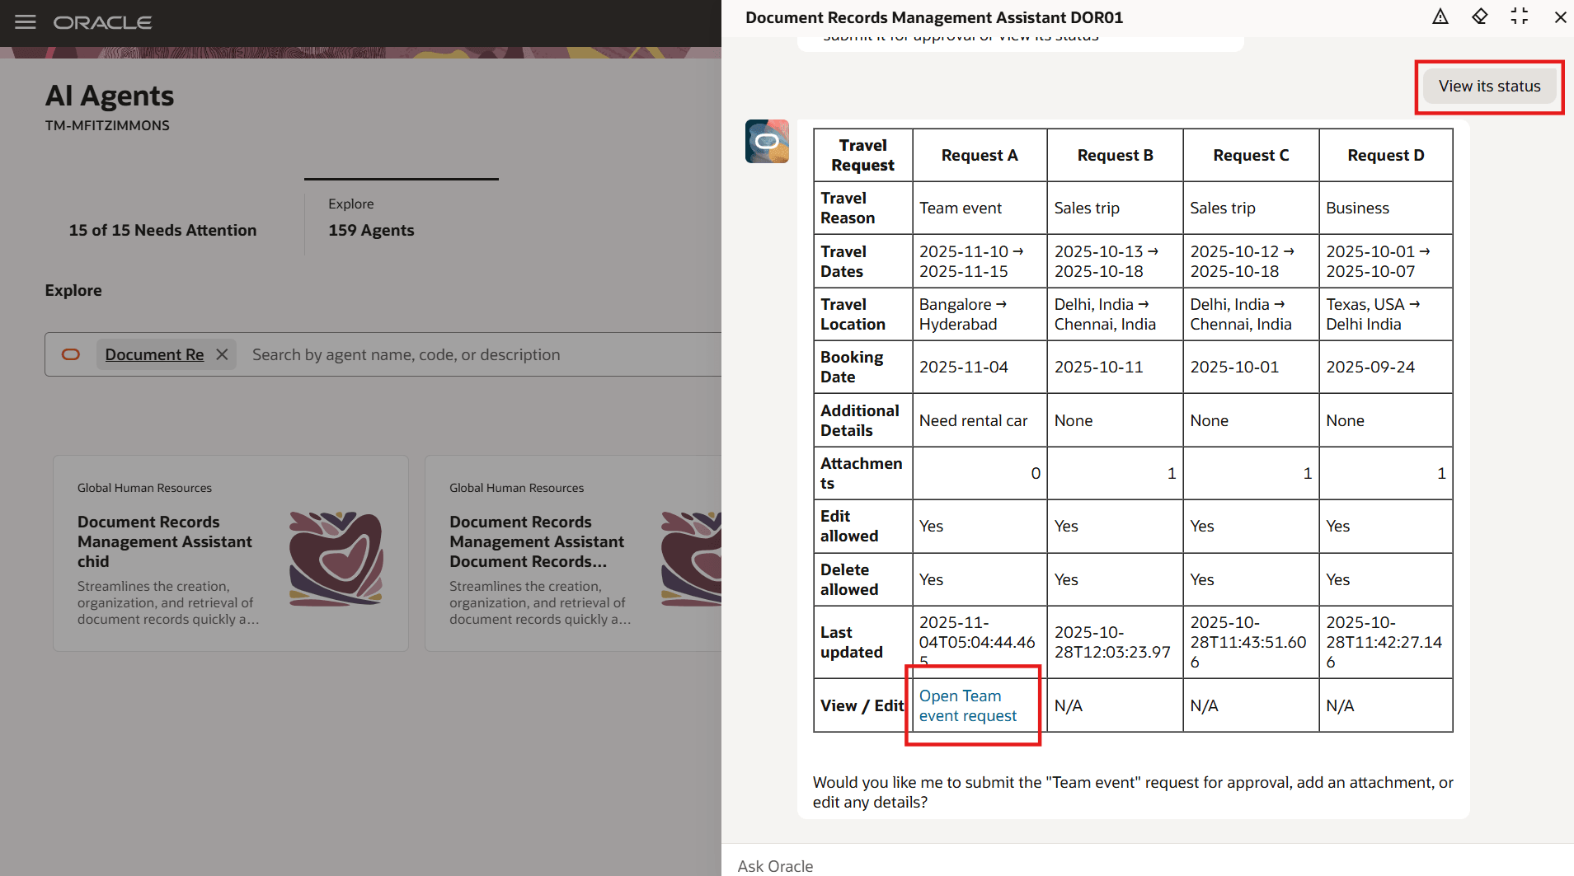Expand the Request A column header
1574x876 pixels.
point(979,155)
